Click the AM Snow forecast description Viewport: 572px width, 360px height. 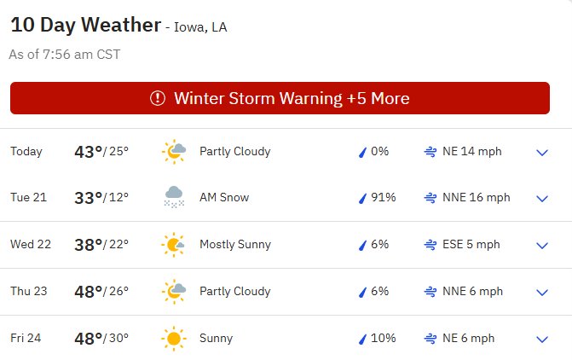pyautogui.click(x=224, y=197)
